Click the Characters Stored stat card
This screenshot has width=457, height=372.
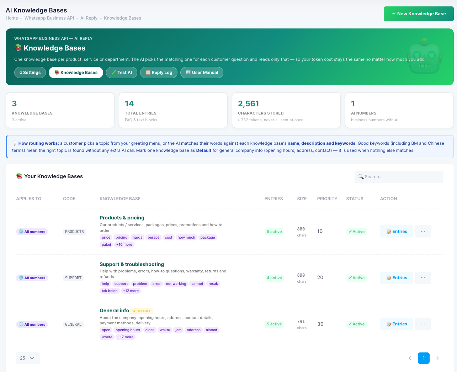click(286, 110)
